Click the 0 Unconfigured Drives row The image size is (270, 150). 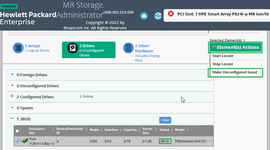point(38,86)
